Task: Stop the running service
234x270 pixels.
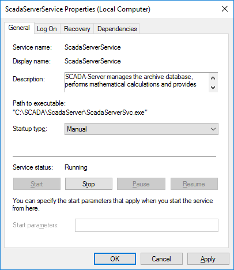Action: click(x=89, y=184)
